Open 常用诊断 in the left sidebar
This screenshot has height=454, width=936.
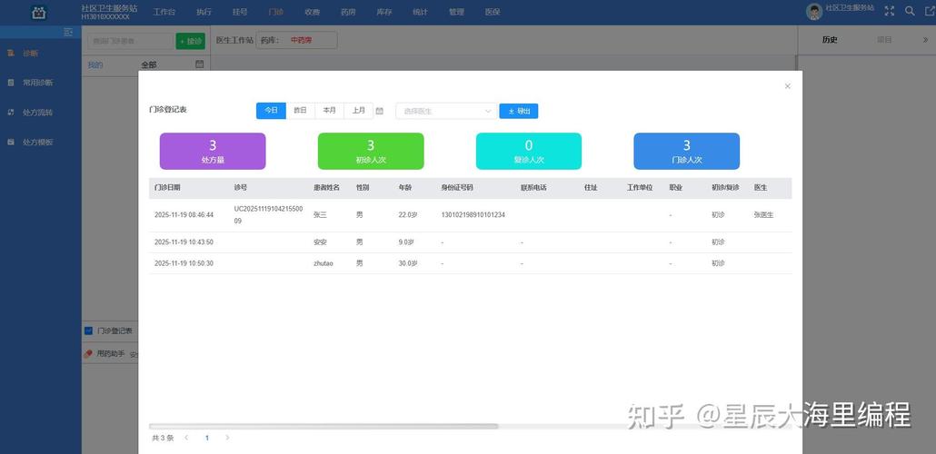point(37,83)
